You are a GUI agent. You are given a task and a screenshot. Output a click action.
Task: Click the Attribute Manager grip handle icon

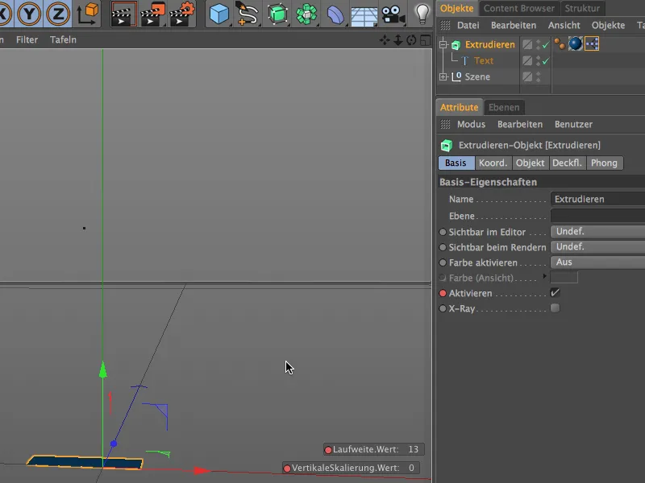(x=445, y=124)
